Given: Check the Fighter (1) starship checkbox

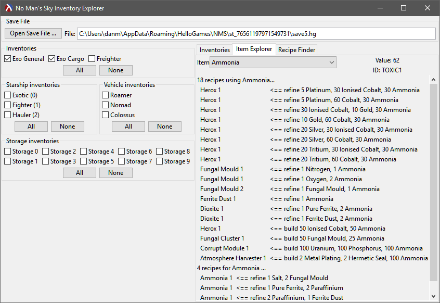Looking at the screenshot, I should pos(8,105).
